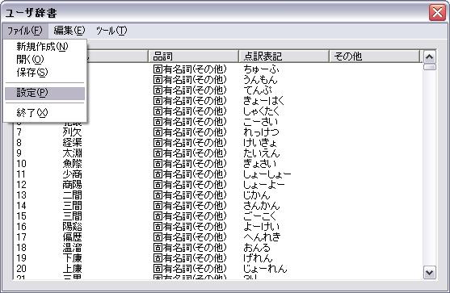450x293 pixels.
Task: Click the reading ごーこく
Action: click(x=259, y=216)
